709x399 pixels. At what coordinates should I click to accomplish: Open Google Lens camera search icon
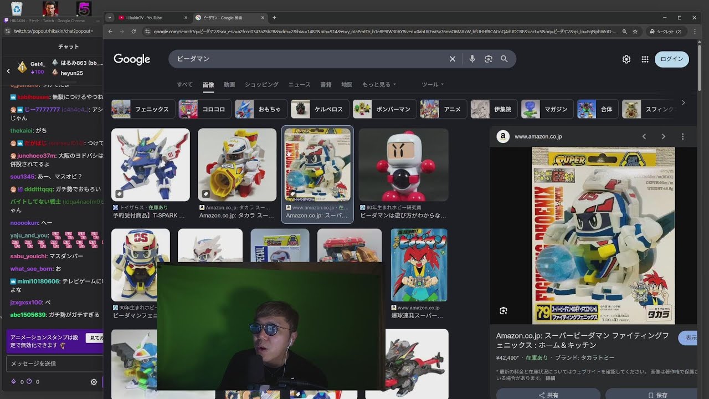[488, 59]
